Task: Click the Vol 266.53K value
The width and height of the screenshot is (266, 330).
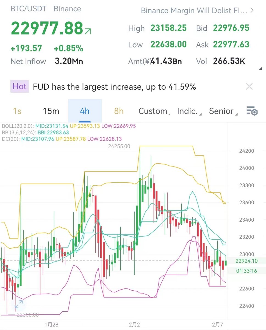Action: click(x=229, y=61)
